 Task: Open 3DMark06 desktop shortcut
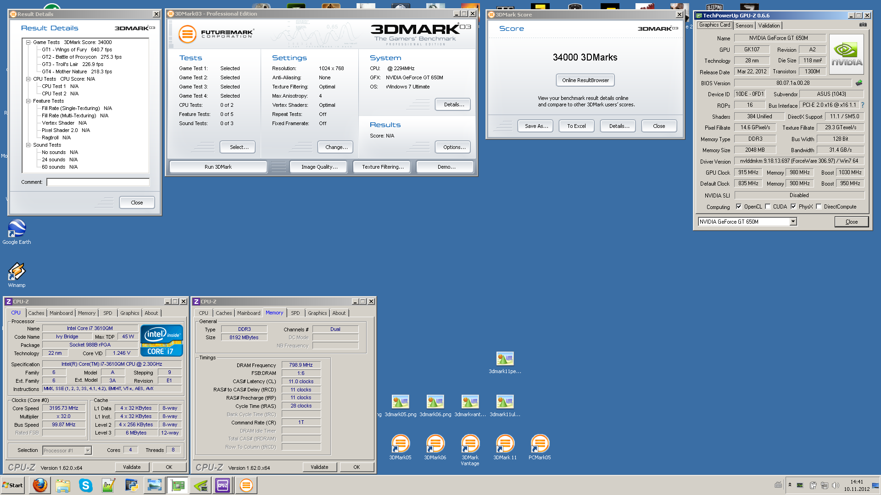[x=435, y=446]
